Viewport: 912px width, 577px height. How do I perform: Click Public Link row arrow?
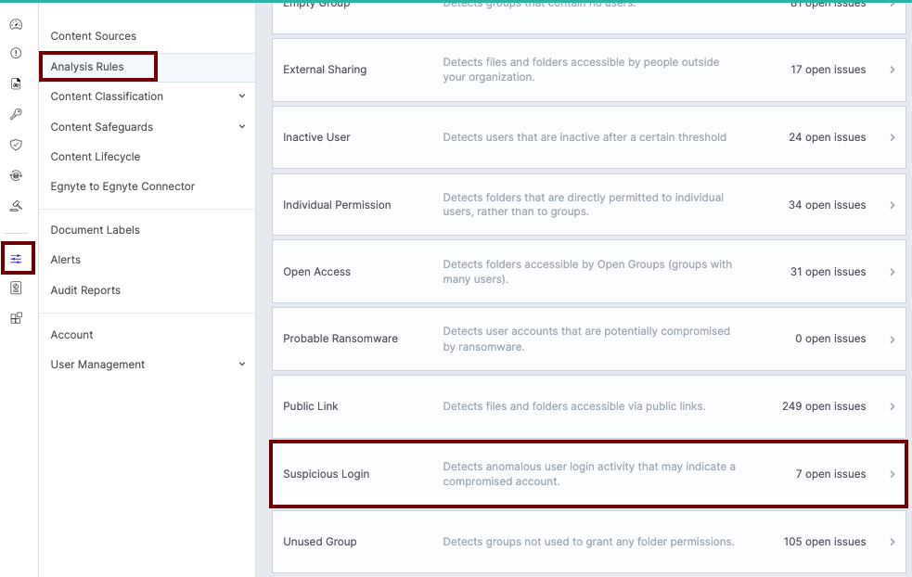893,406
